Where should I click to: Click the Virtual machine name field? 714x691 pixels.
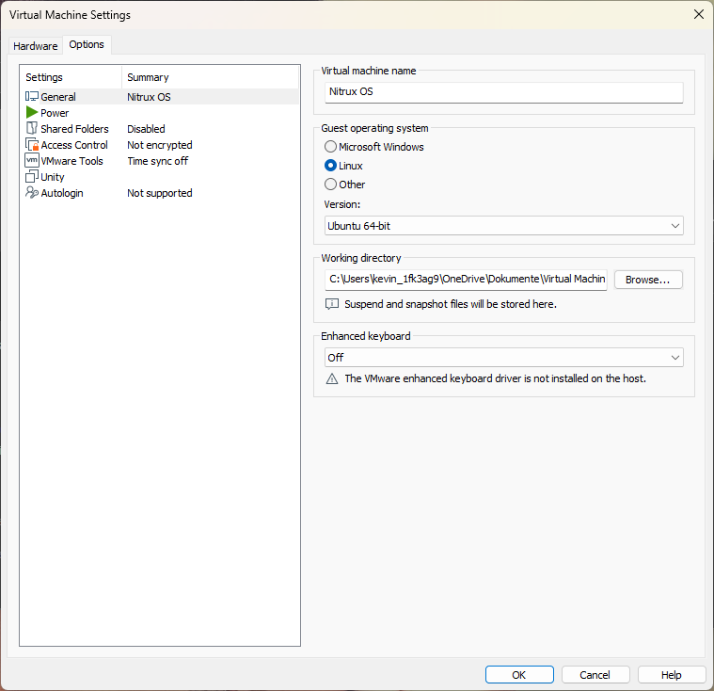click(503, 92)
